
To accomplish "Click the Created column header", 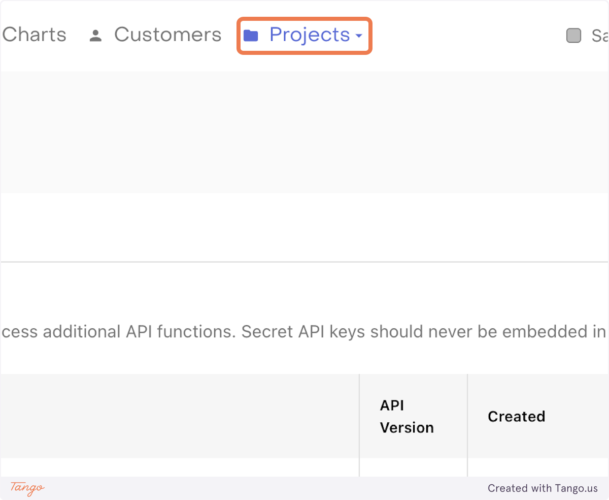I will coord(516,416).
